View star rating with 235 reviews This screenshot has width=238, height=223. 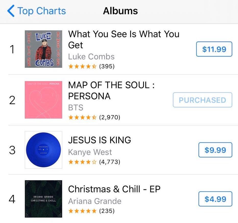[91, 211]
